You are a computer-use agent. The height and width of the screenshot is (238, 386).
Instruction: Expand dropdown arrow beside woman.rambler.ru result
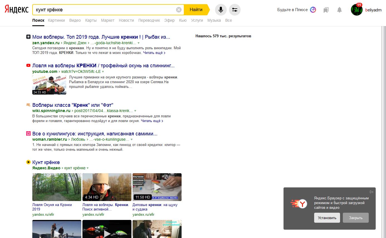coord(131,140)
